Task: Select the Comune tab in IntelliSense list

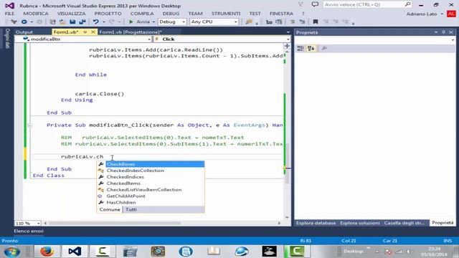Action: pyautogui.click(x=110, y=209)
